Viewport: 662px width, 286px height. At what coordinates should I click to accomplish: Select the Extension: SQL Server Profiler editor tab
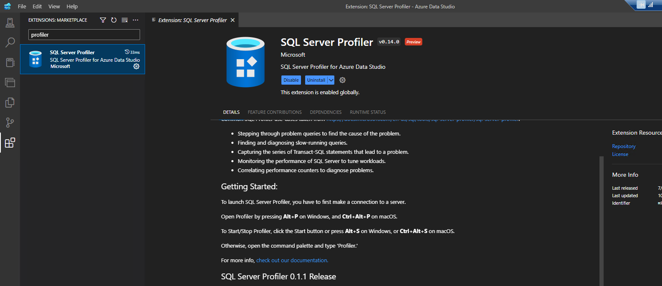point(192,20)
